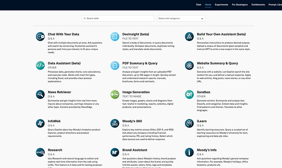Open the PDF Summary & Query title
This screenshot has height=168, width=282.
(140, 63)
